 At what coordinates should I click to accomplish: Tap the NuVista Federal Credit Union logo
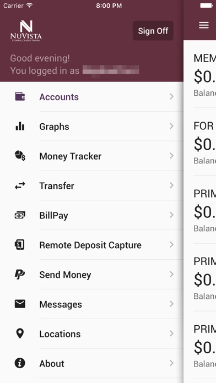coord(26,31)
